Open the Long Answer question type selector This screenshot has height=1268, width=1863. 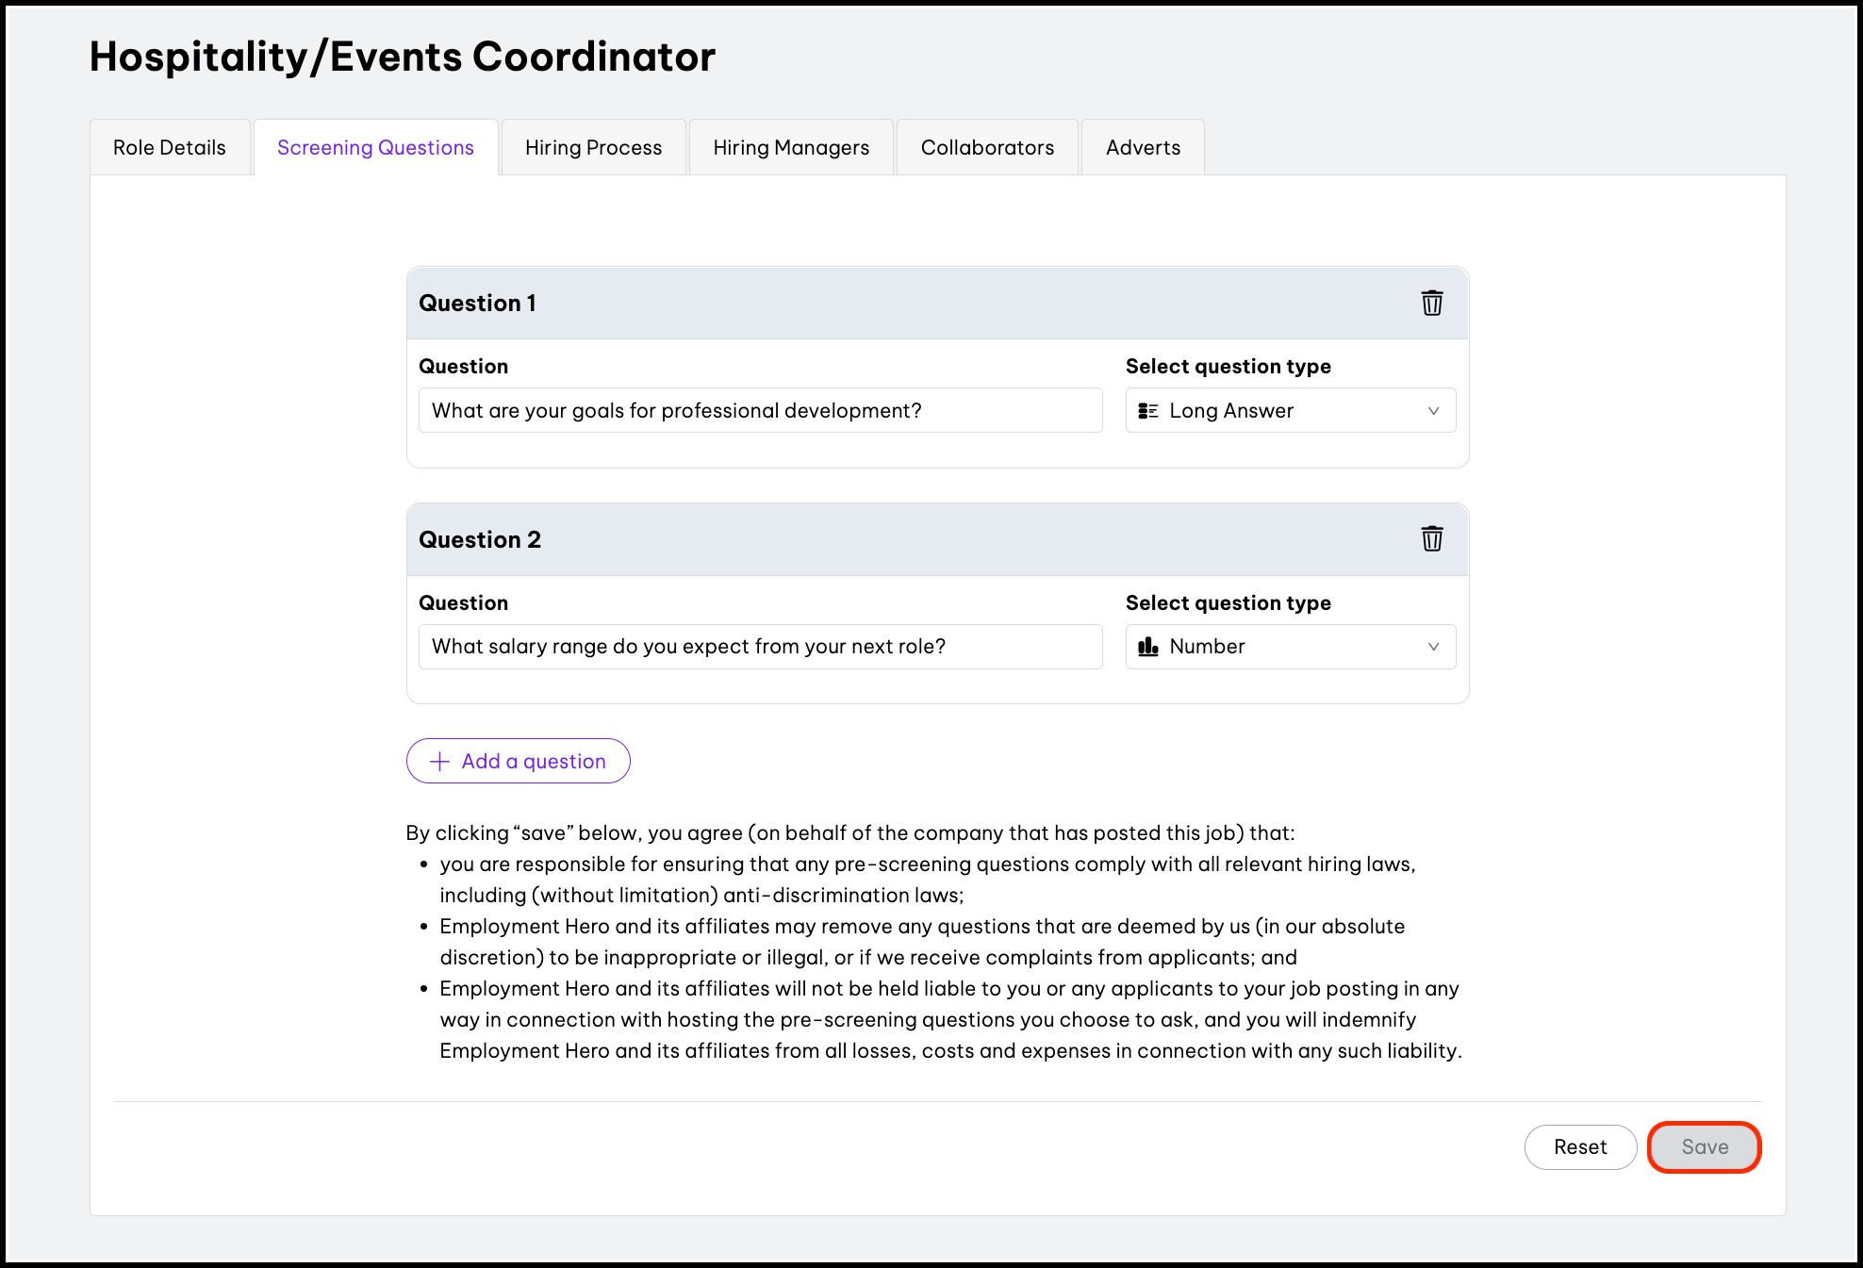pyautogui.click(x=1289, y=411)
